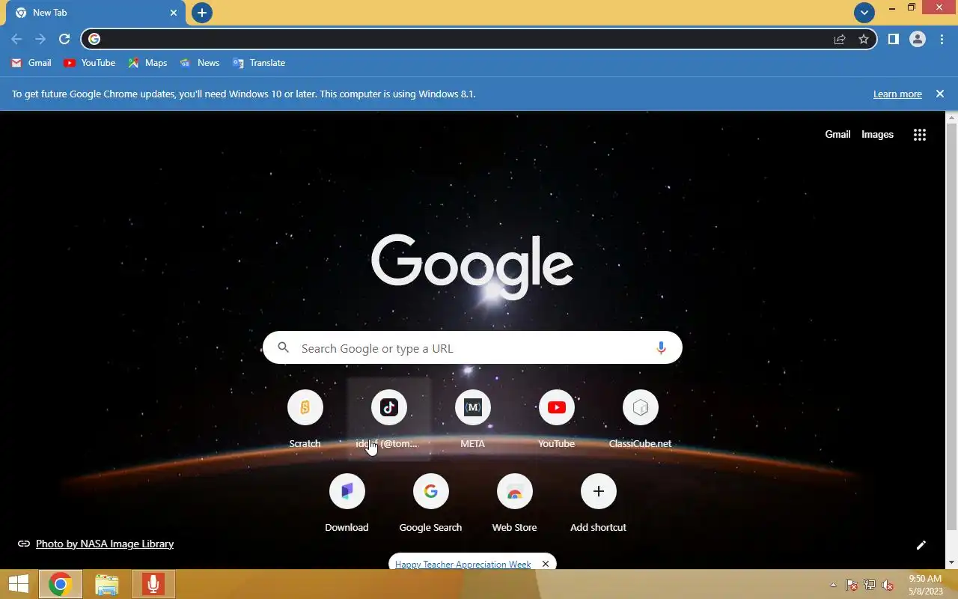Click the Google logo on the page
This screenshot has height=599, width=958.
(472, 267)
